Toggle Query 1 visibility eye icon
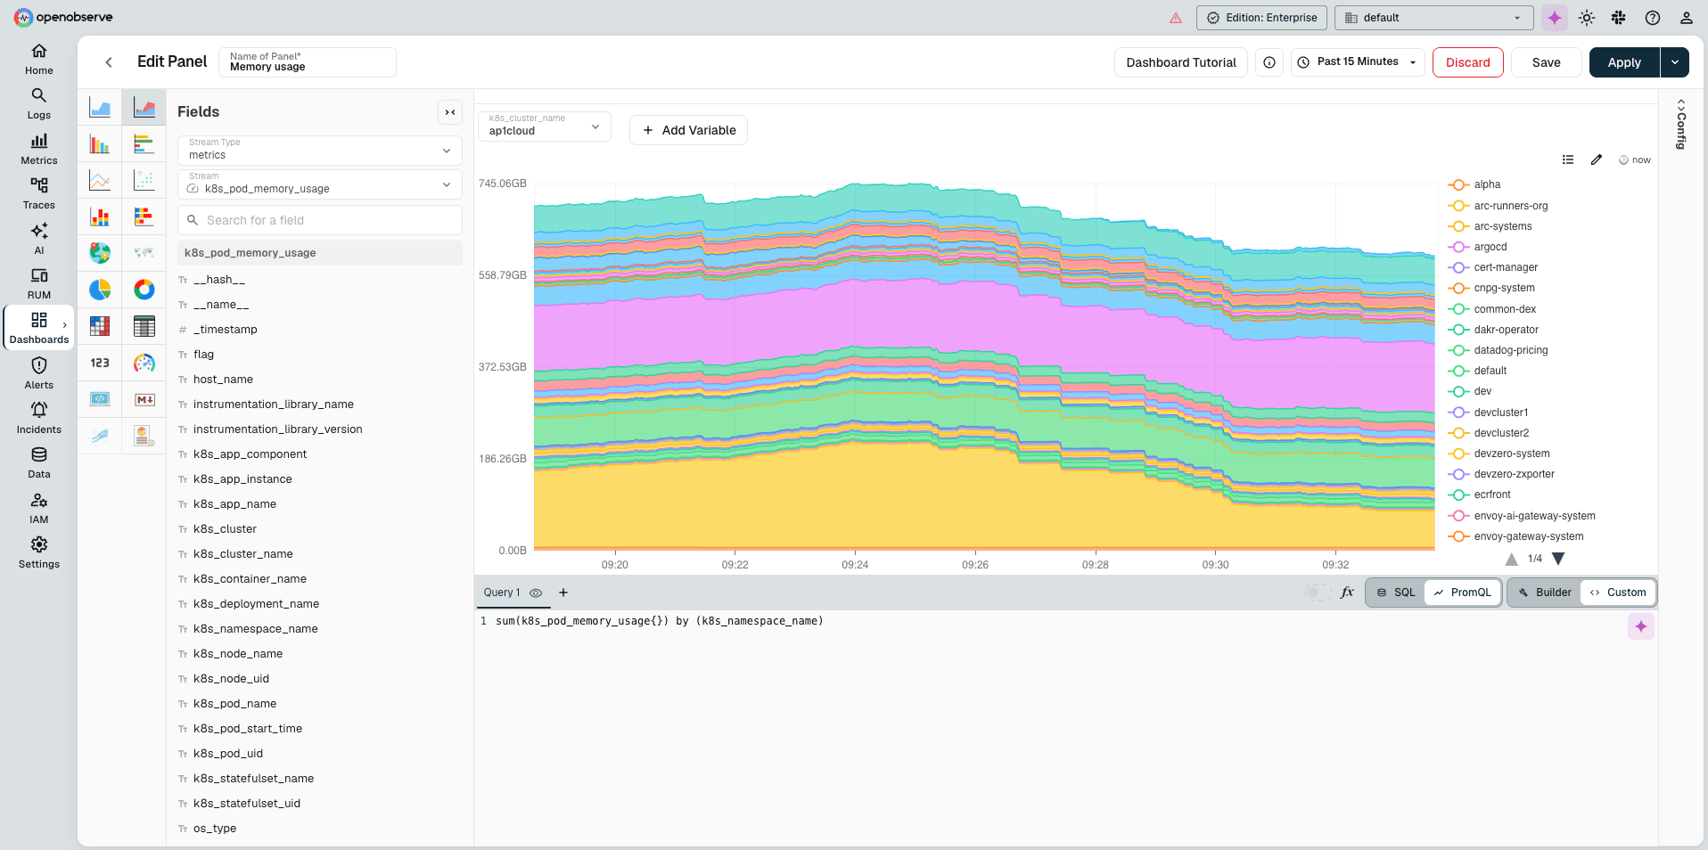 [536, 593]
